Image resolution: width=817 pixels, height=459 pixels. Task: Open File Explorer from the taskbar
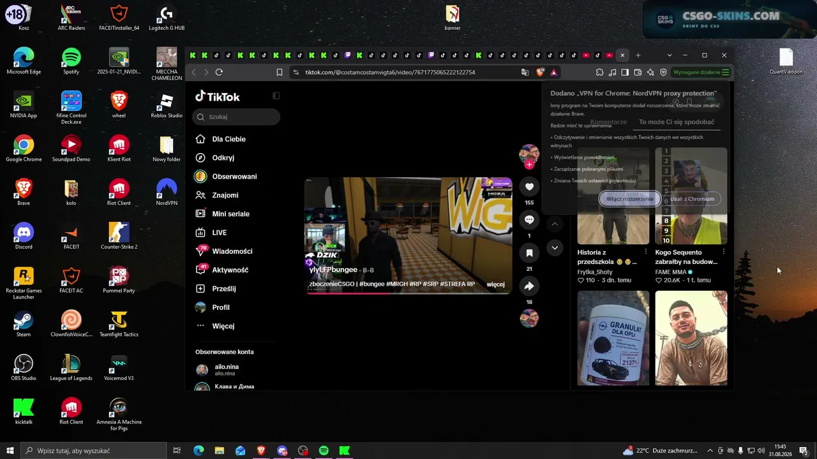click(219, 451)
